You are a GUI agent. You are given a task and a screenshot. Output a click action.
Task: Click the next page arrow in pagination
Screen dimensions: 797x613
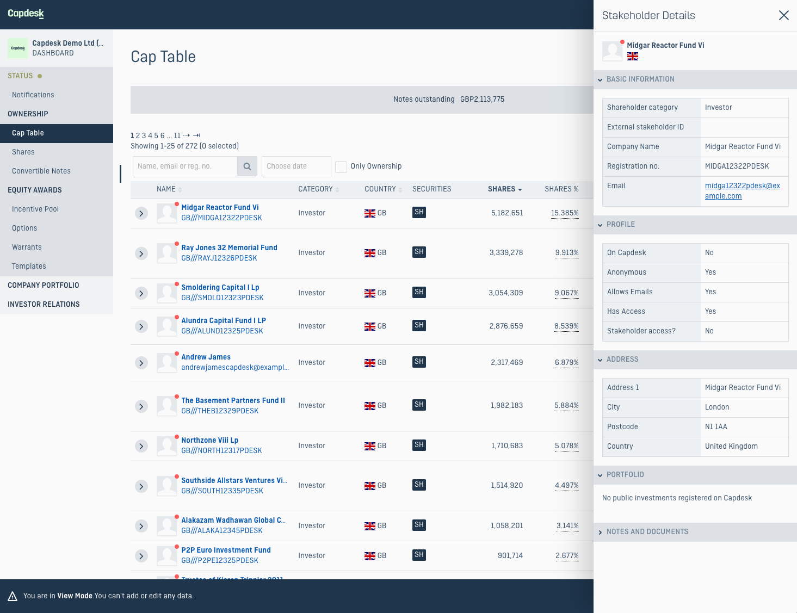(187, 135)
